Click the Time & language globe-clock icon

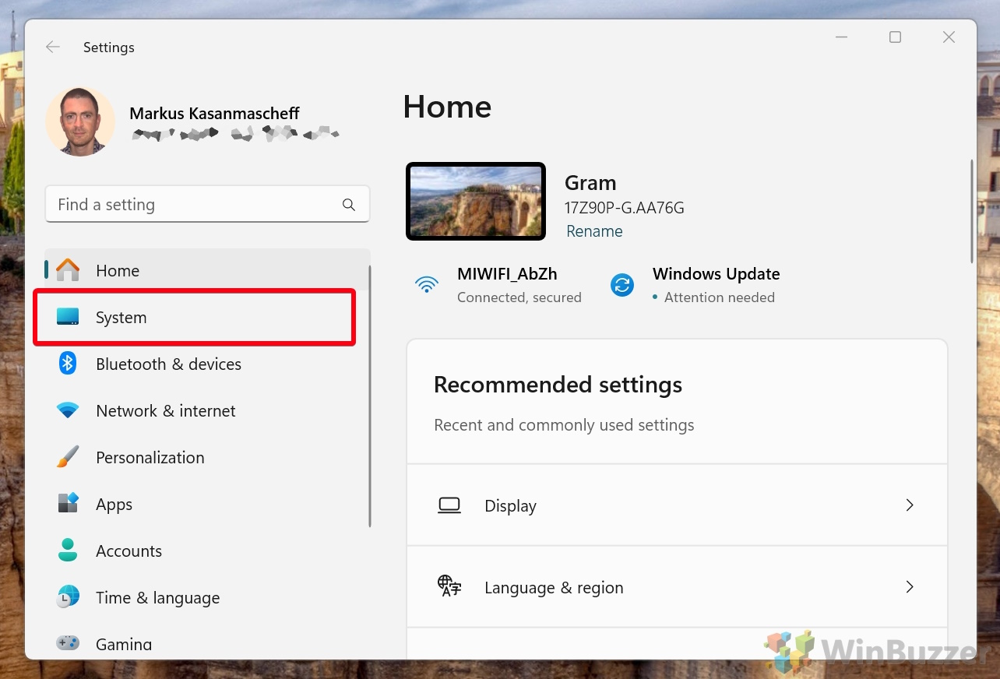[x=68, y=597]
